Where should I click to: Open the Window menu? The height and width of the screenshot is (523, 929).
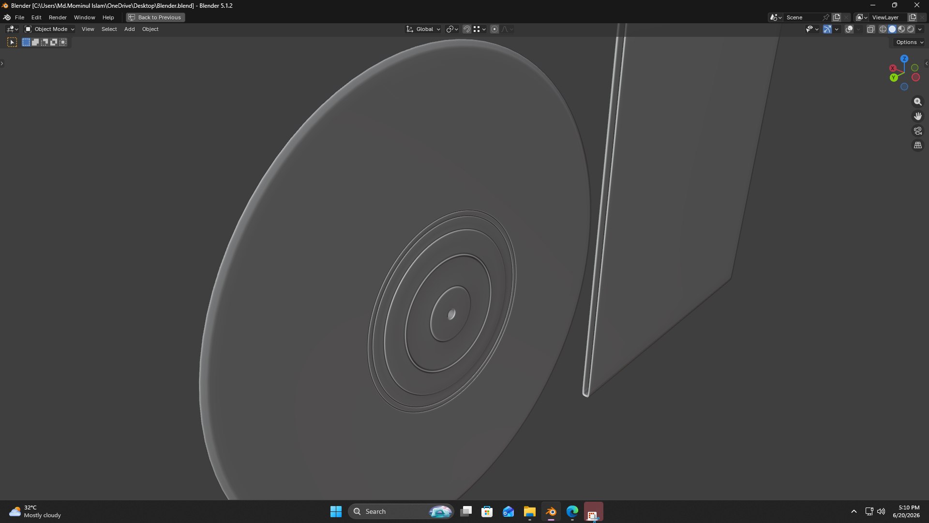click(x=84, y=17)
